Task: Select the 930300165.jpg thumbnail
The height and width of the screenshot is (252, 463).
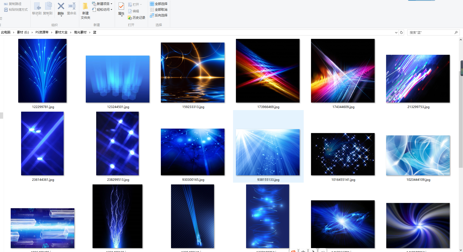Action: (x=193, y=152)
